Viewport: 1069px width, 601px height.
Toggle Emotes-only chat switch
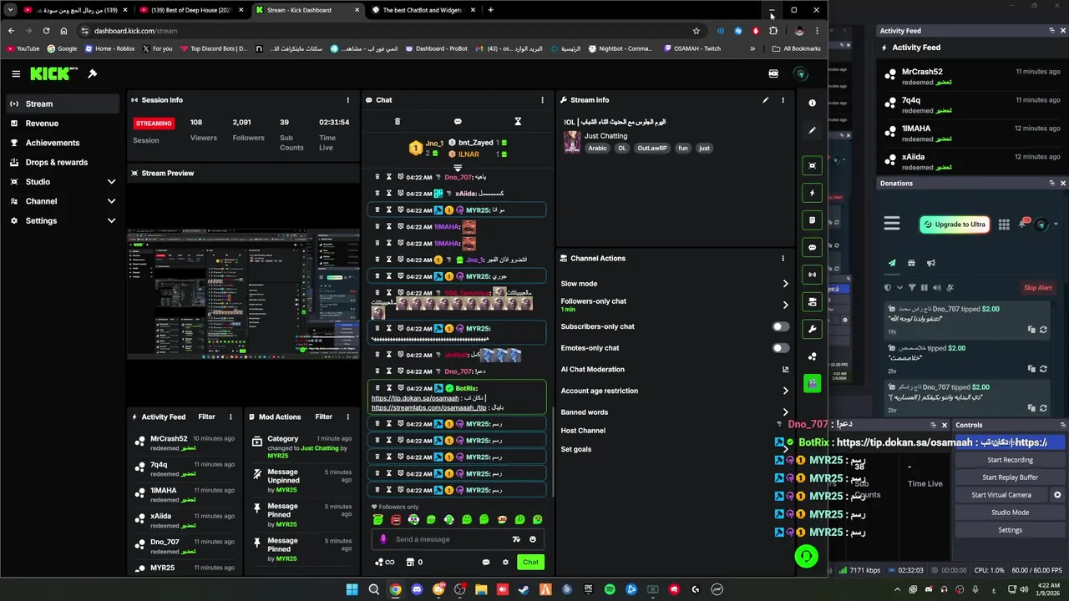(x=781, y=348)
